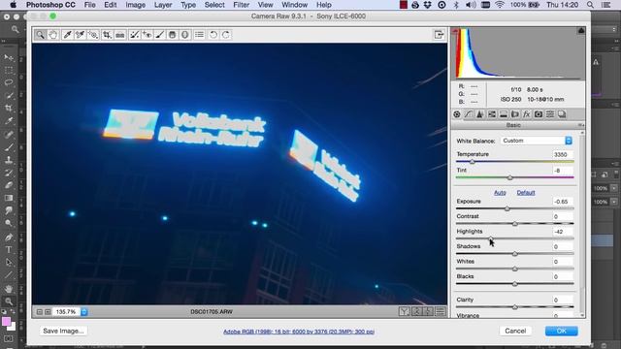Open Camera Raw preferences dialog
The height and width of the screenshot is (349, 621).
(x=199, y=35)
